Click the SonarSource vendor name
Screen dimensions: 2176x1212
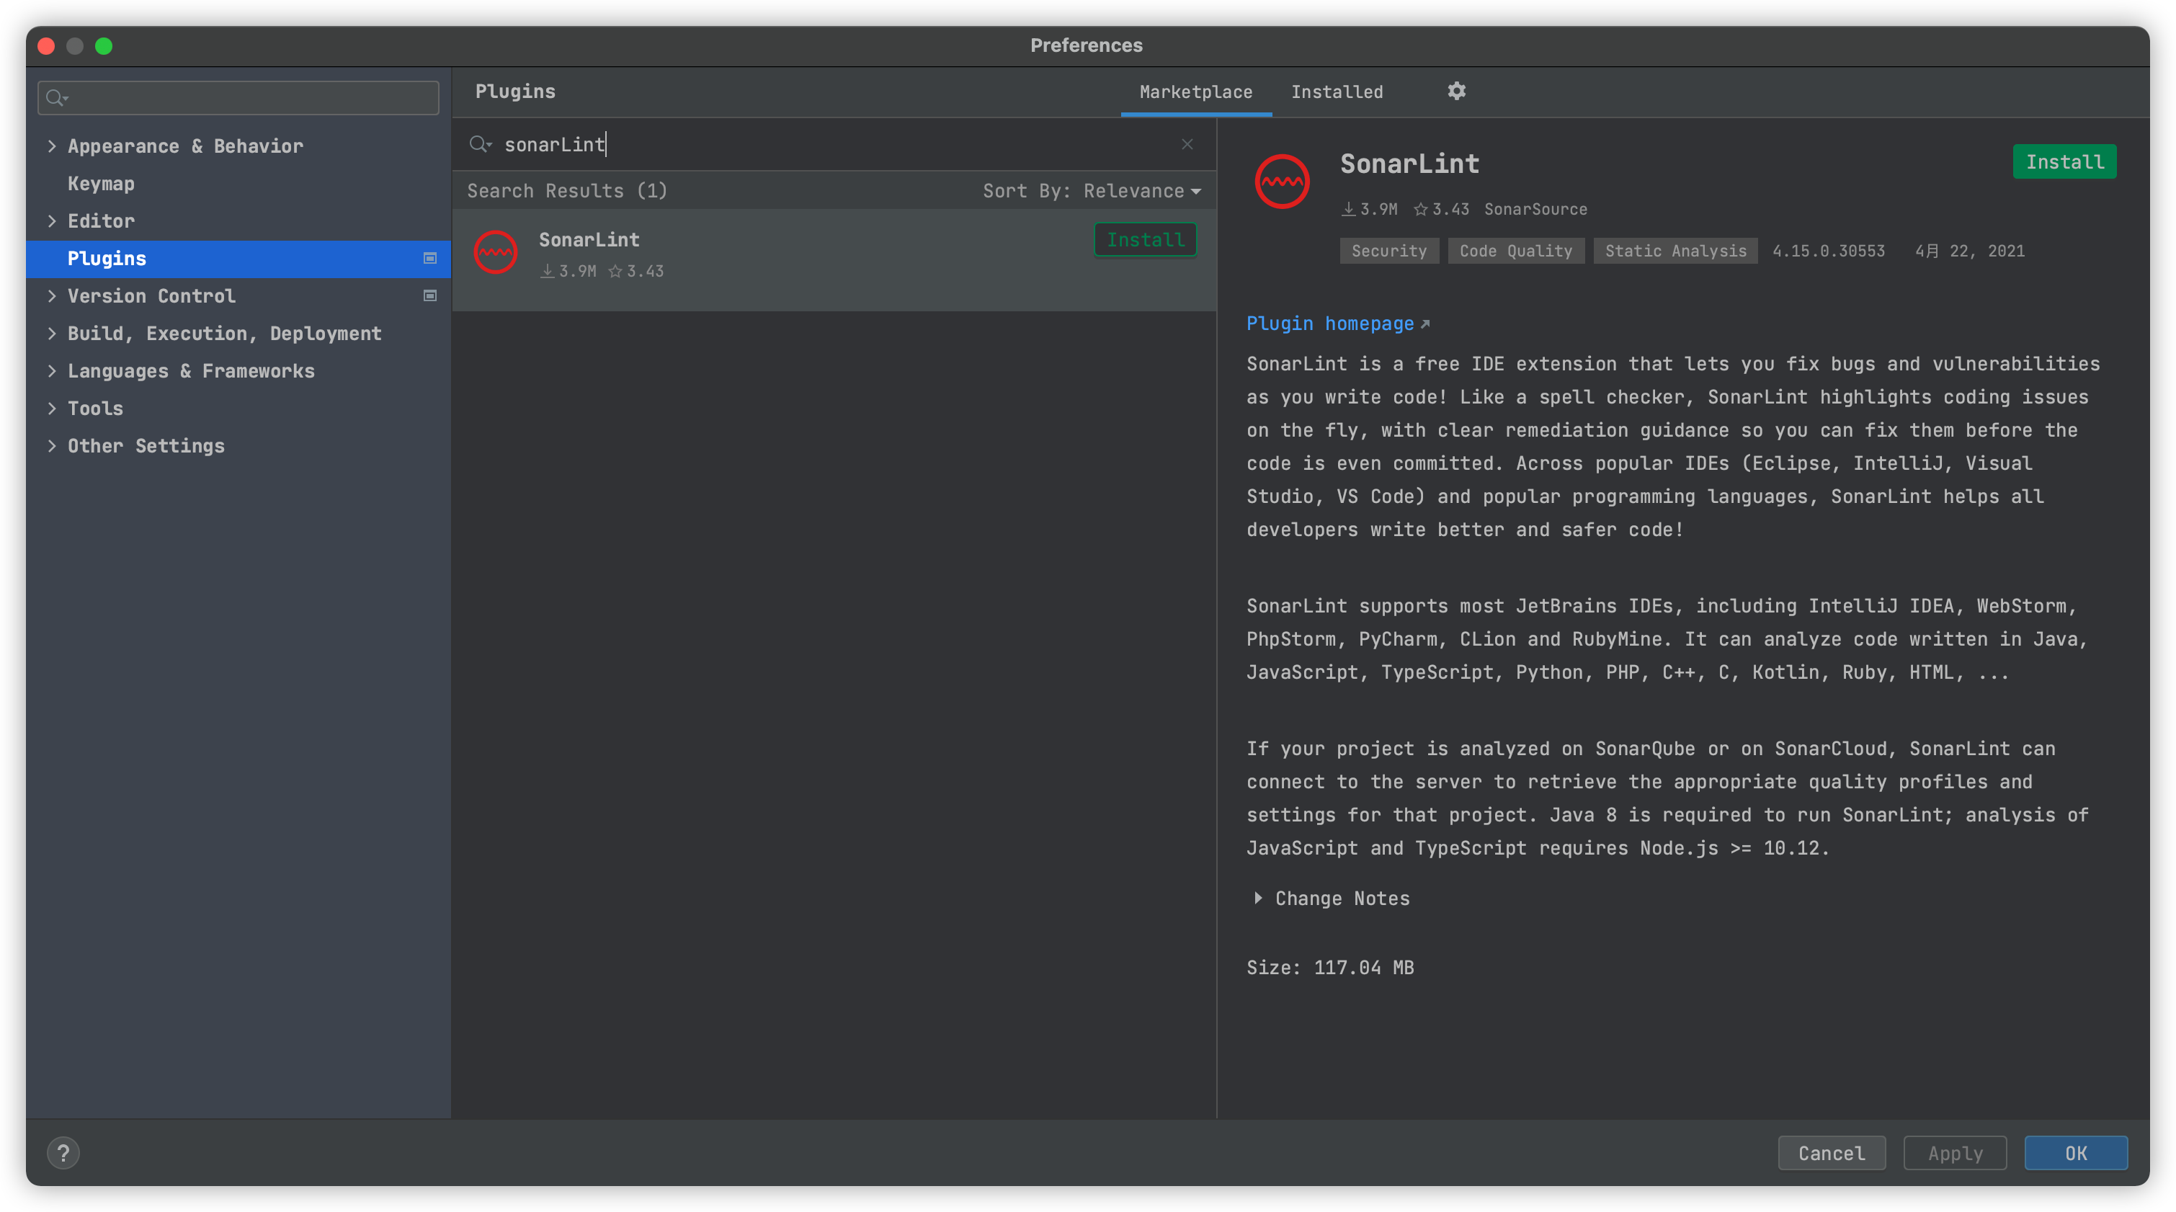1535,209
